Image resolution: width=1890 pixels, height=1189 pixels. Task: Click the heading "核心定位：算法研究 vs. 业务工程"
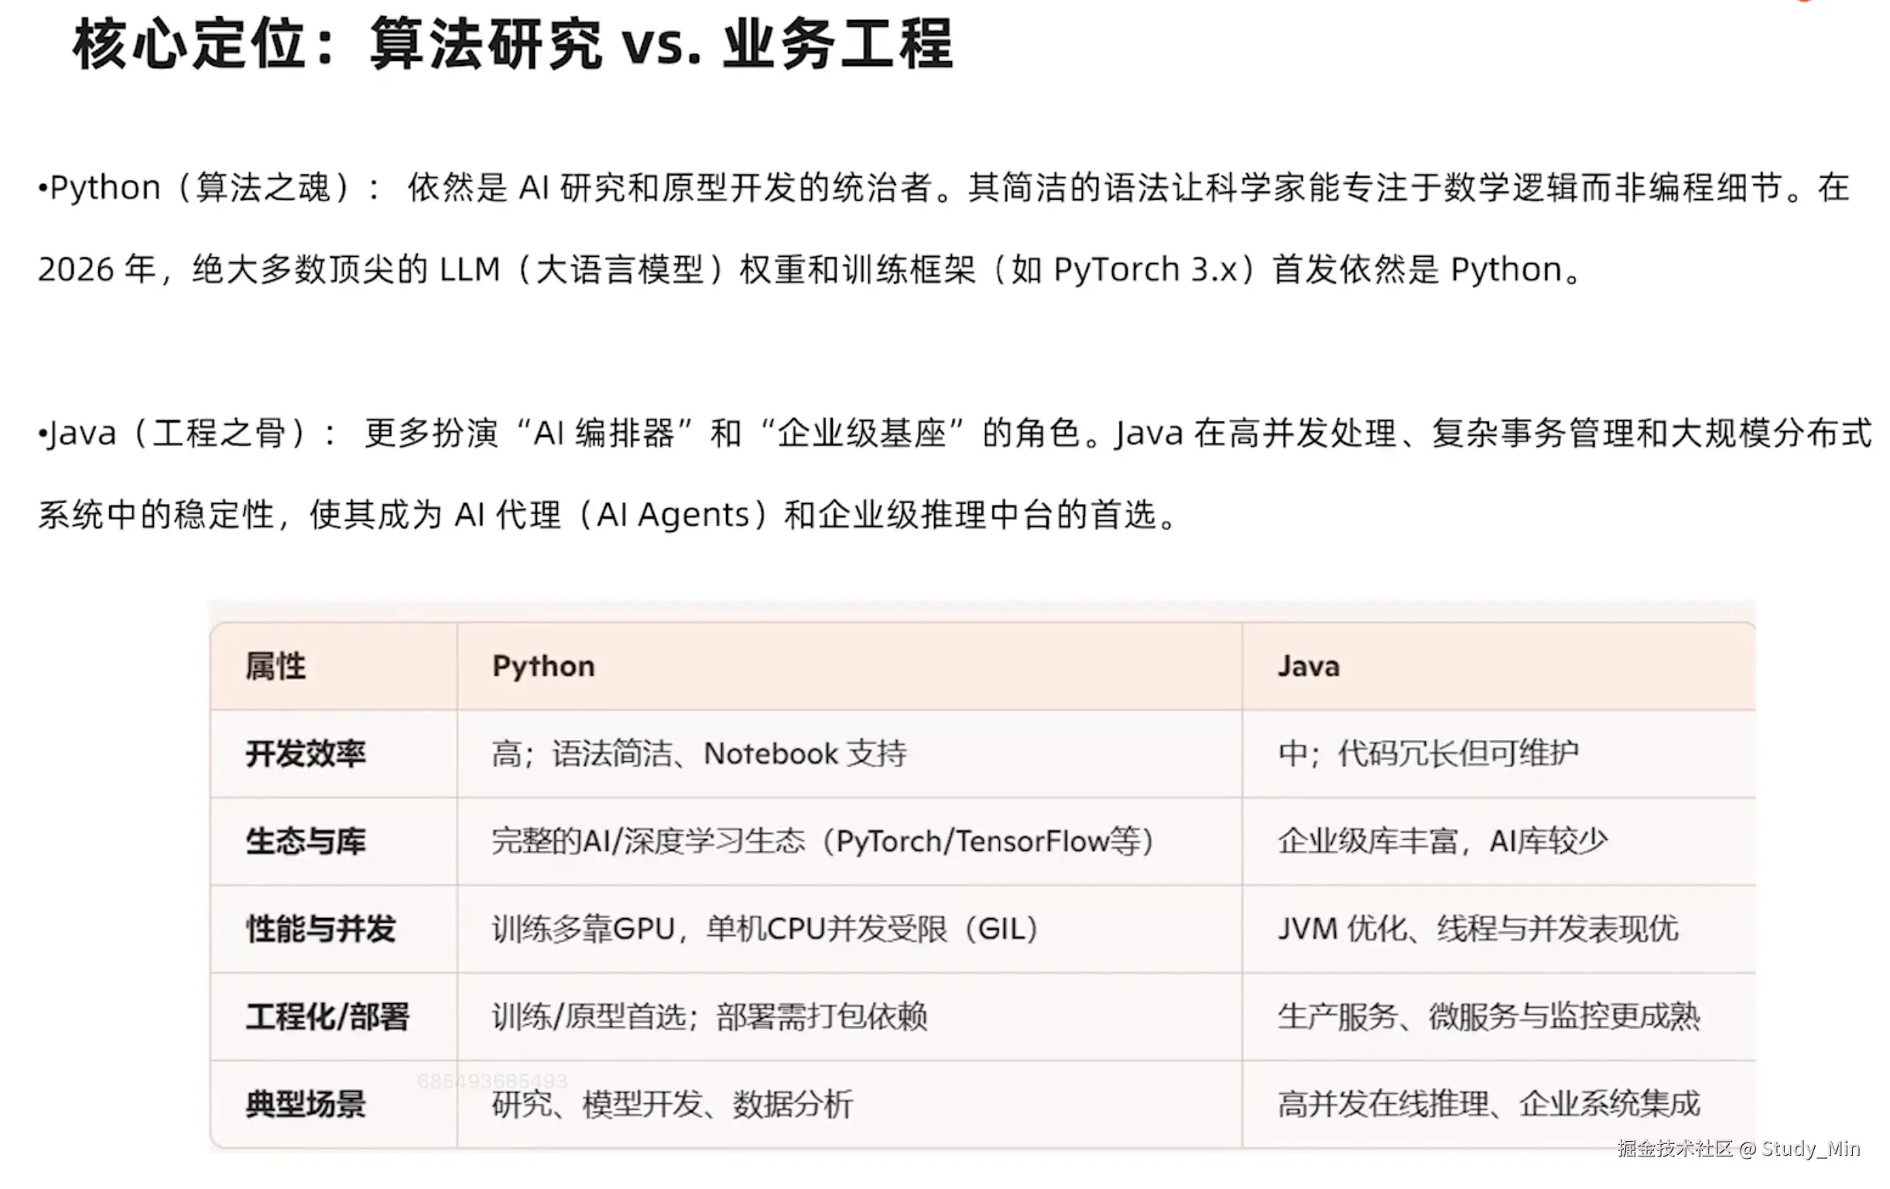coord(512,45)
